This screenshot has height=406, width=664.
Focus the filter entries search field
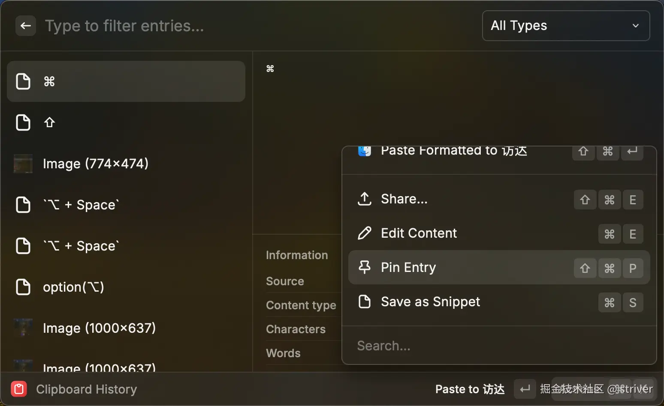pyautogui.click(x=257, y=26)
